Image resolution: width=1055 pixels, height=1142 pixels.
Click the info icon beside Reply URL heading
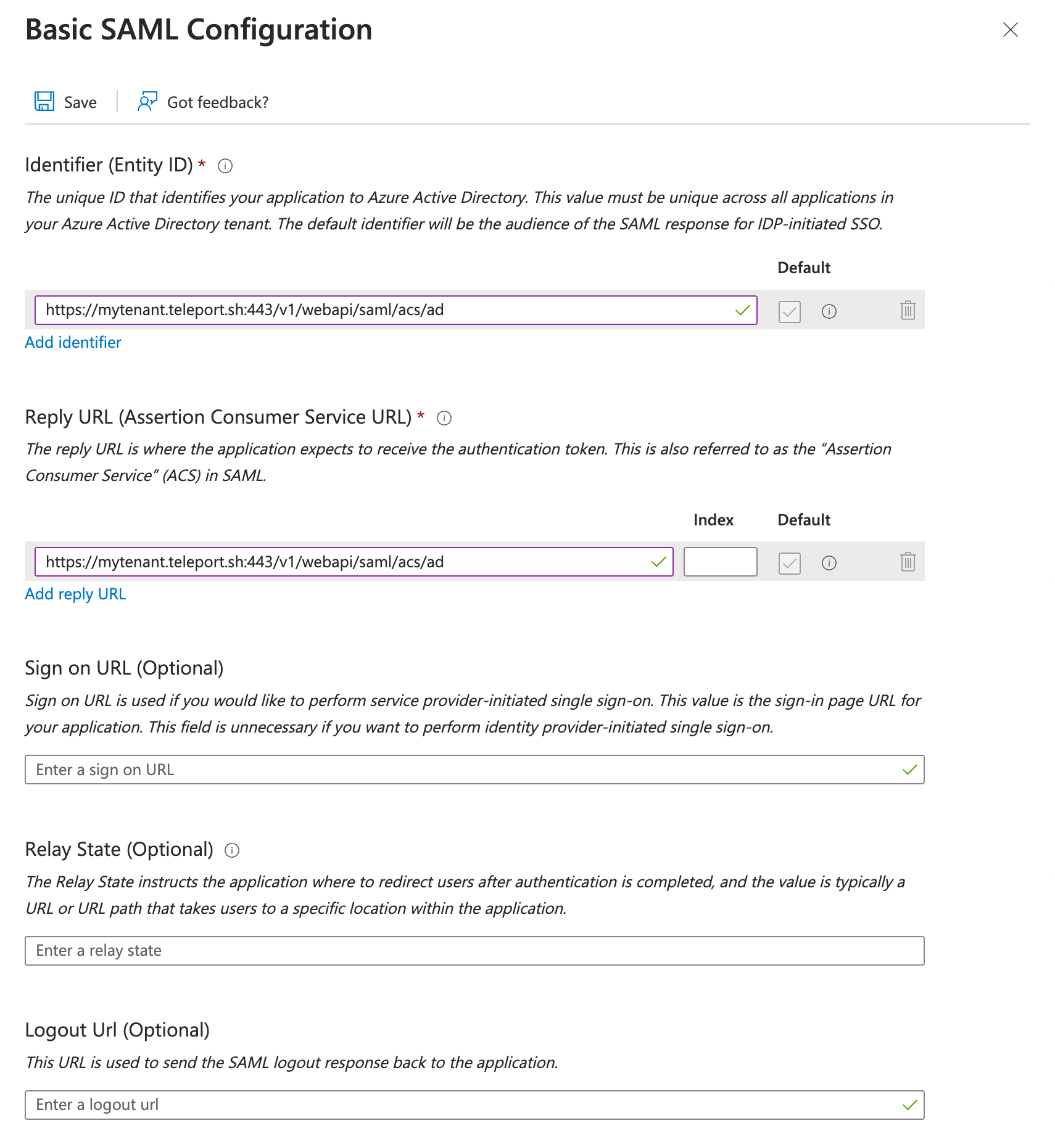[x=444, y=418]
